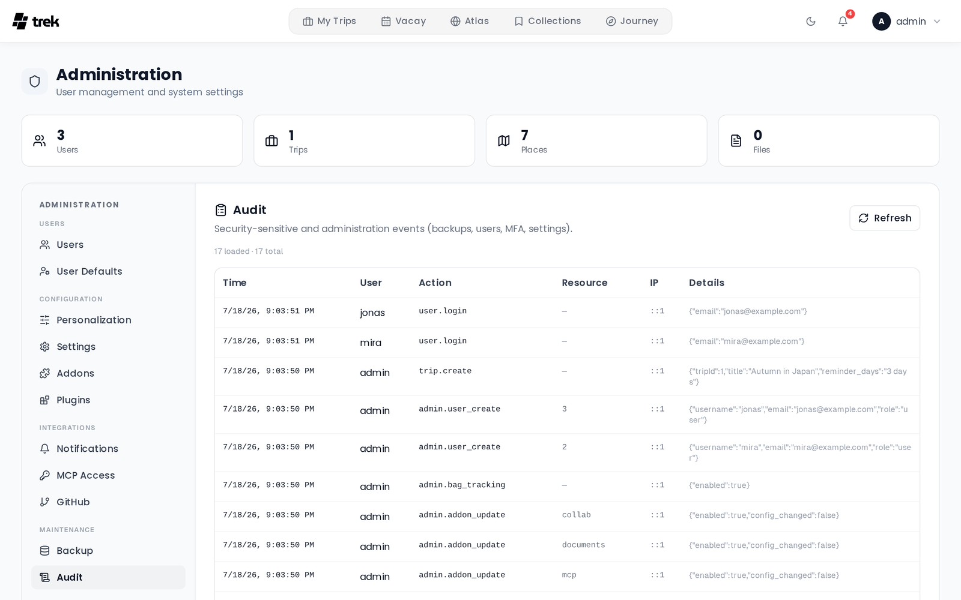Screen dimensions: 961x600
Task: Go to the Atlas tab
Action: click(470, 21)
